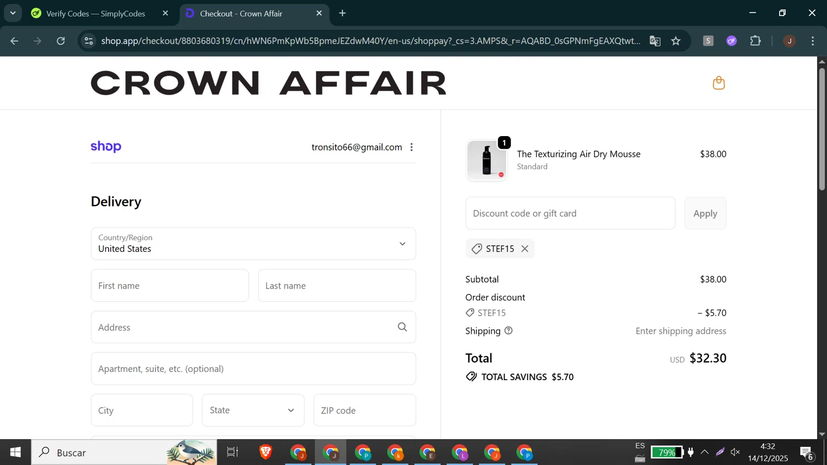This screenshot has width=827, height=465.
Task: Click the shipping help question mark icon
Action: click(508, 331)
